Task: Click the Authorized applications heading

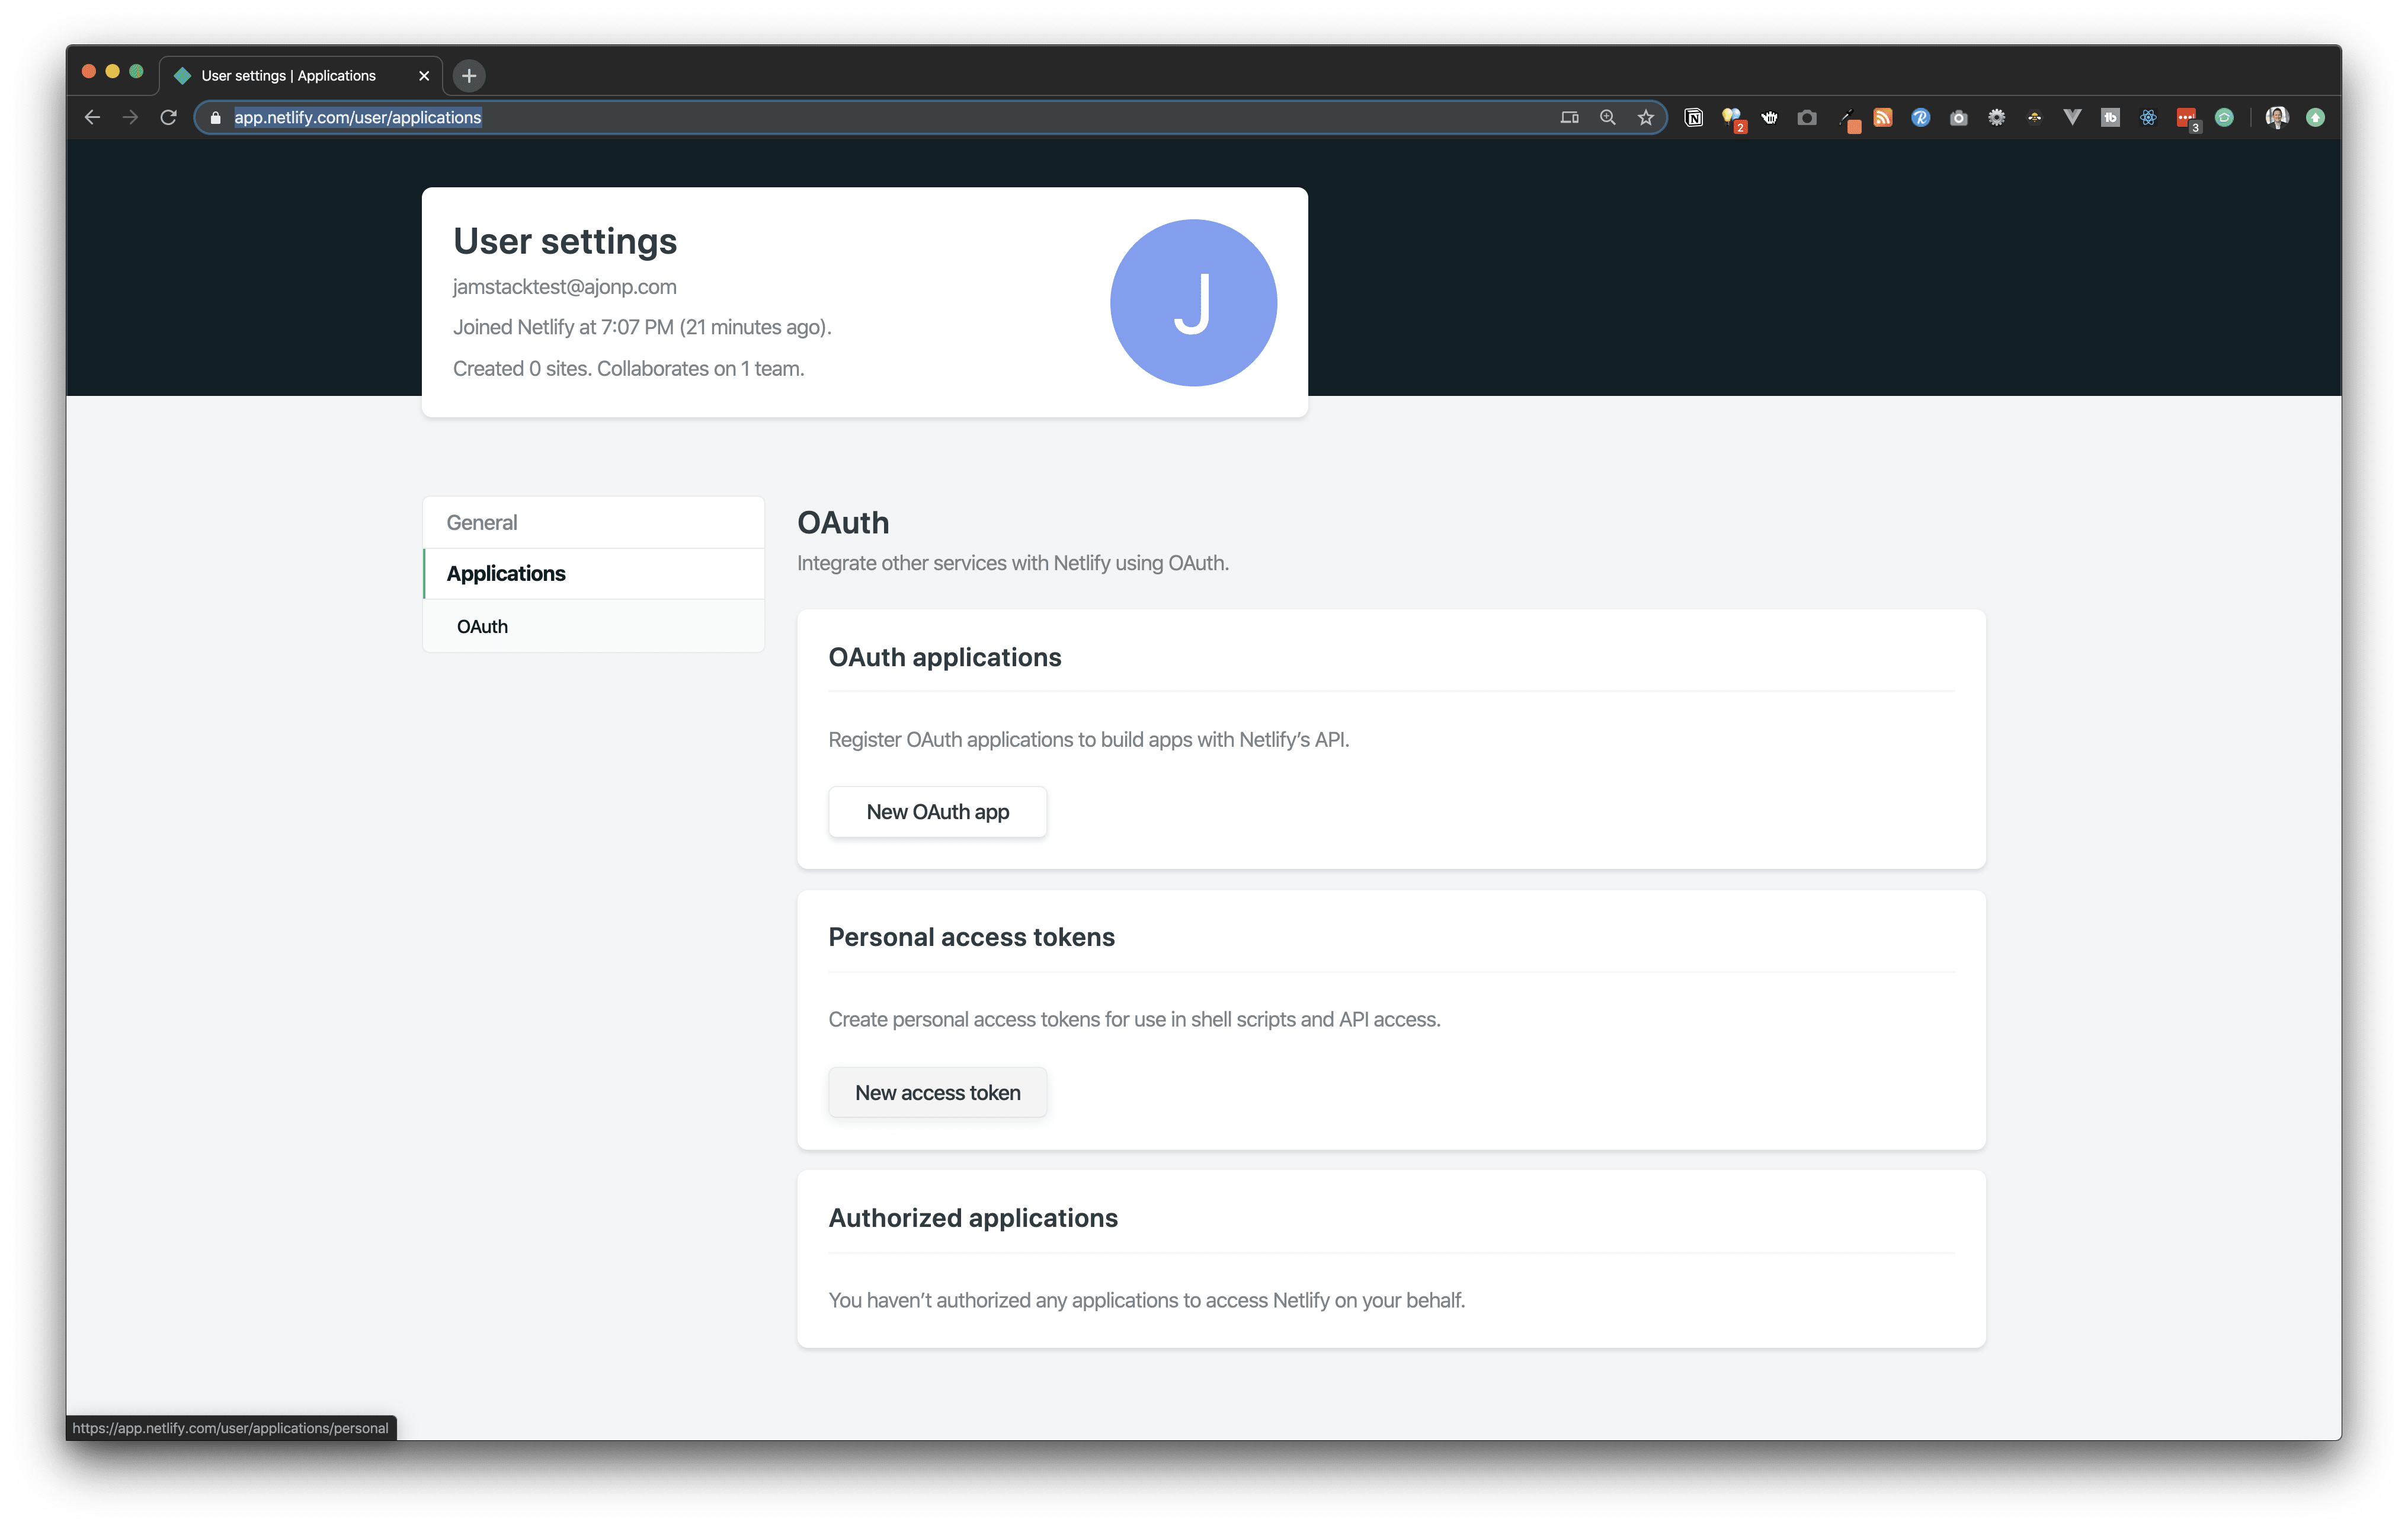Action: pos(973,1217)
